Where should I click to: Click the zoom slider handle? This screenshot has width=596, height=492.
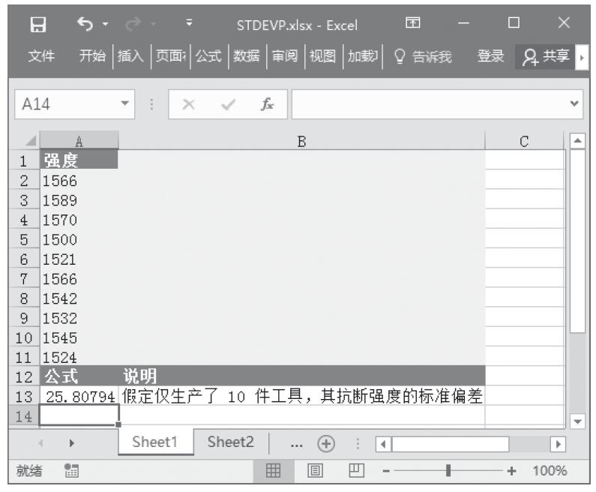(x=448, y=472)
